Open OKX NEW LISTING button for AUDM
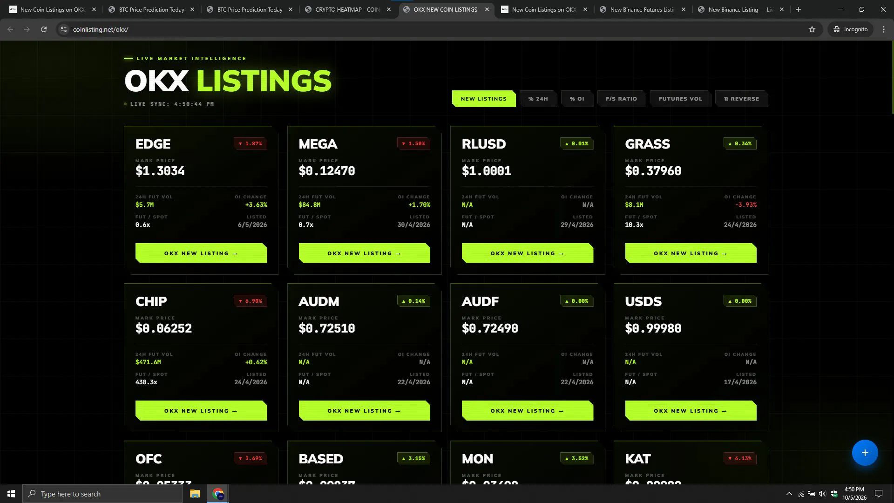 [x=364, y=411]
